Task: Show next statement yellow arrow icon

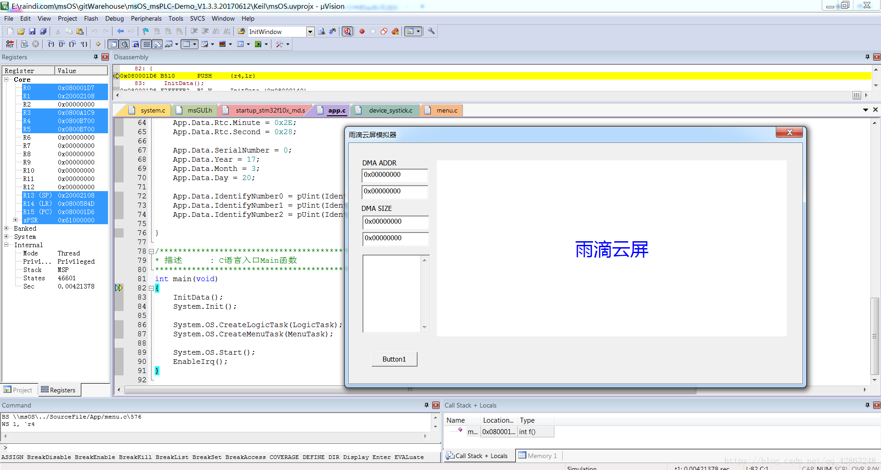Action: point(98,44)
